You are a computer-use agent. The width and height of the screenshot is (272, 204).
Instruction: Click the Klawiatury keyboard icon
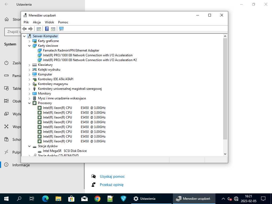point(35,65)
